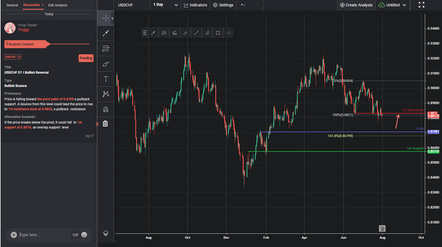Click the pivot point of 0.8708 link
The height and width of the screenshot is (247, 442).
(x=55, y=99)
